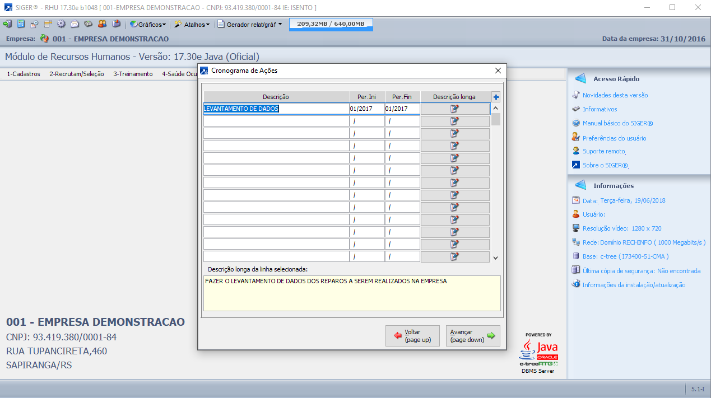Click the scrollbar down arrow in Cronograma table

496,257
